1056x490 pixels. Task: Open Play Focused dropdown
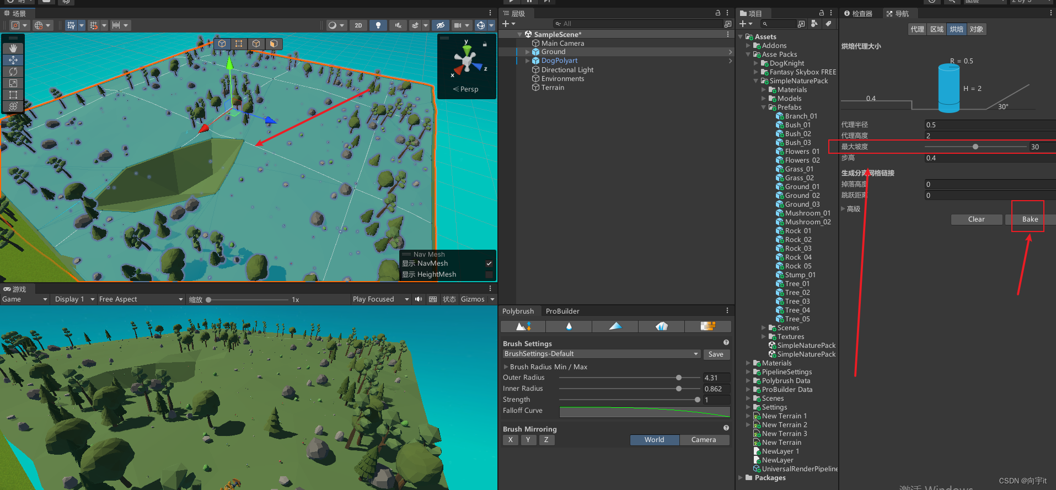381,299
